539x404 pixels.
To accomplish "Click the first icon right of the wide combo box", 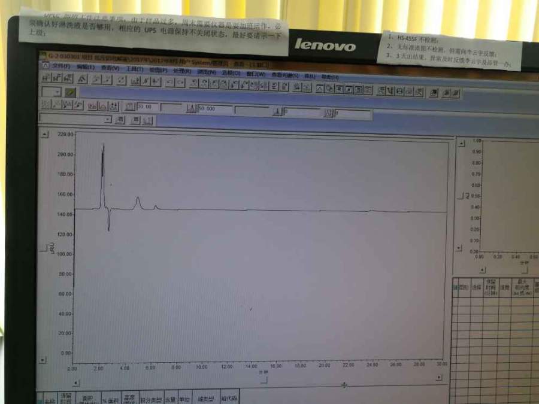I will click(120, 120).
